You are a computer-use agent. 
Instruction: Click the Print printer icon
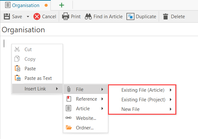(x=65, y=16)
